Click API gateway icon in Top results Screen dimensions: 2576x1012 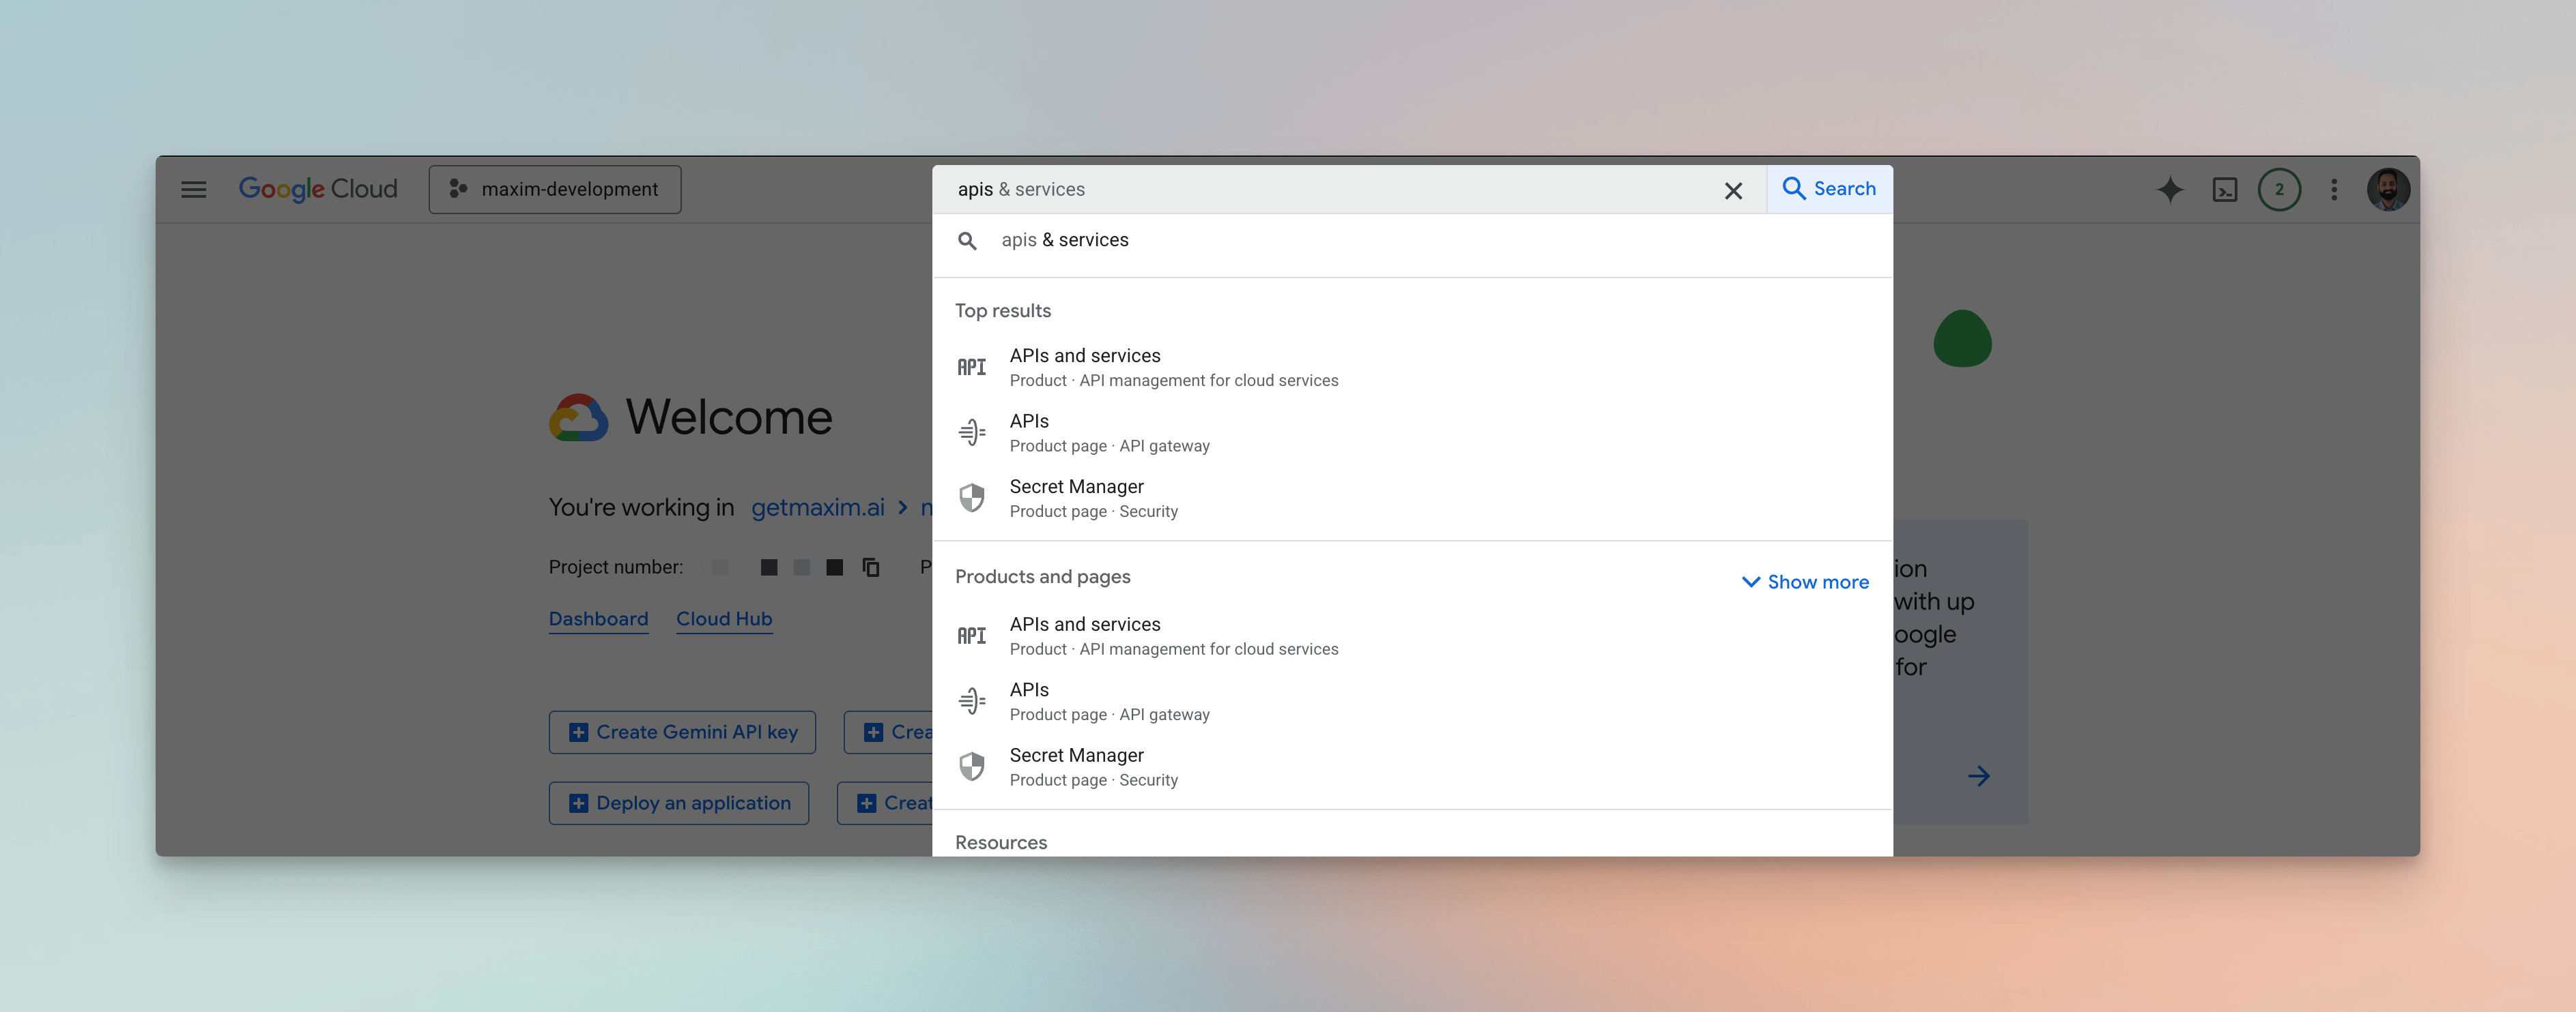972,432
